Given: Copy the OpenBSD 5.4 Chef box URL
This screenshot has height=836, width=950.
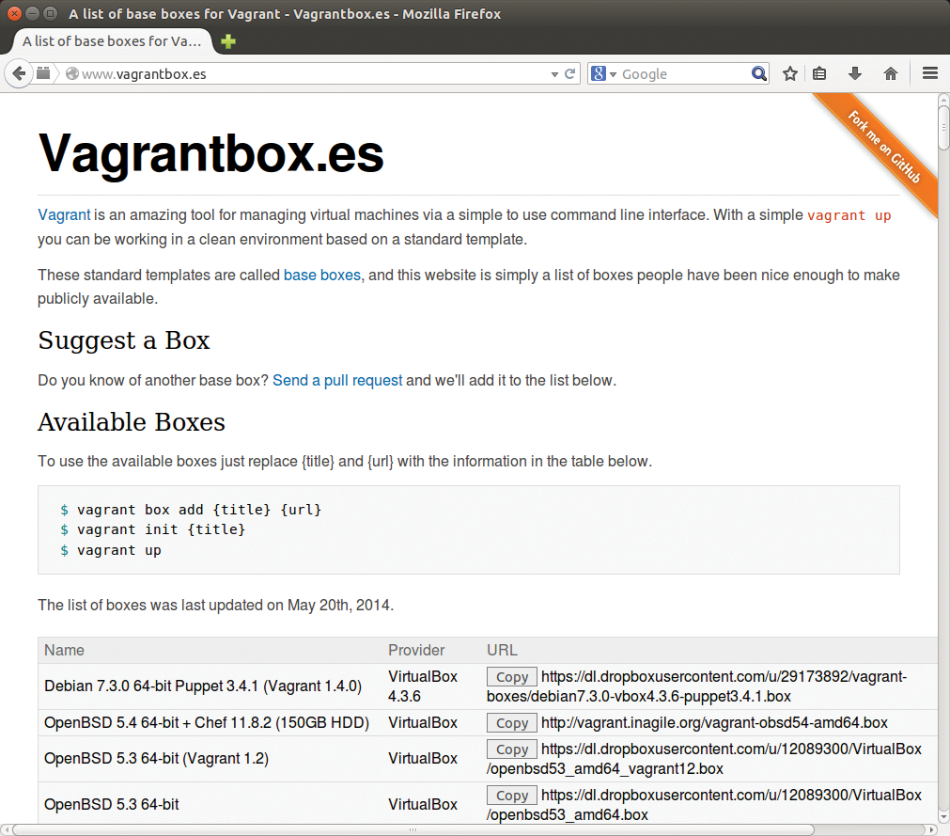Looking at the screenshot, I should pyautogui.click(x=511, y=723).
